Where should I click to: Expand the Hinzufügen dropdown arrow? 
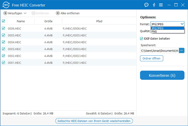(25, 13)
